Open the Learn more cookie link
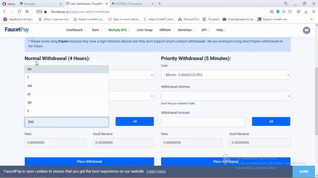The width and height of the screenshot is (318, 178). (x=156, y=172)
